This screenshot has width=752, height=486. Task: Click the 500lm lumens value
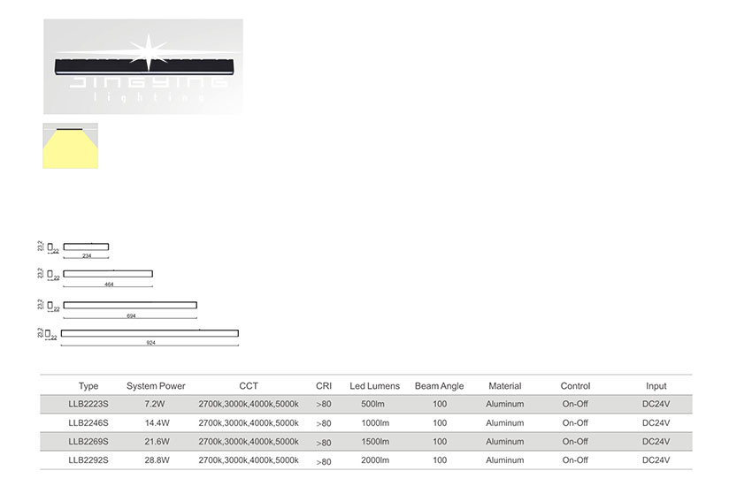click(x=372, y=404)
